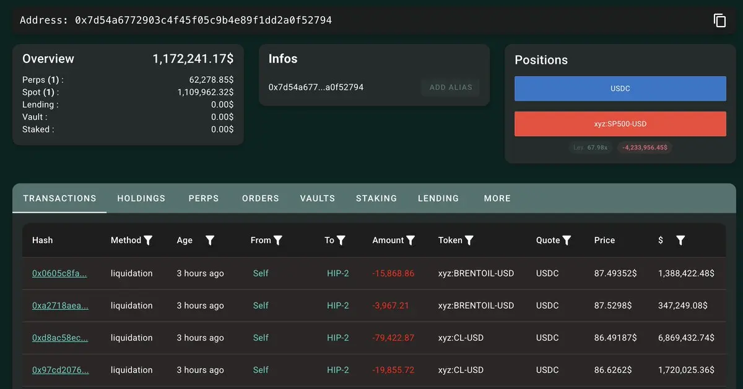743x389 pixels.
Task: Click Self in the 0xa2718aea row
Action: coord(261,306)
